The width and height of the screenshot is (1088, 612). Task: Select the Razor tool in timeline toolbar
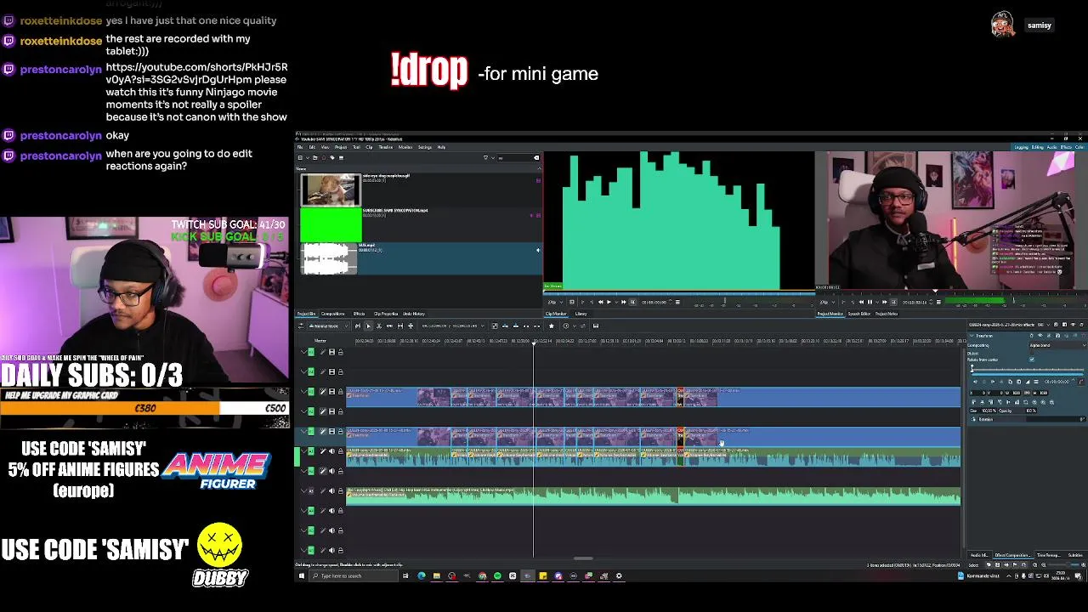click(378, 326)
